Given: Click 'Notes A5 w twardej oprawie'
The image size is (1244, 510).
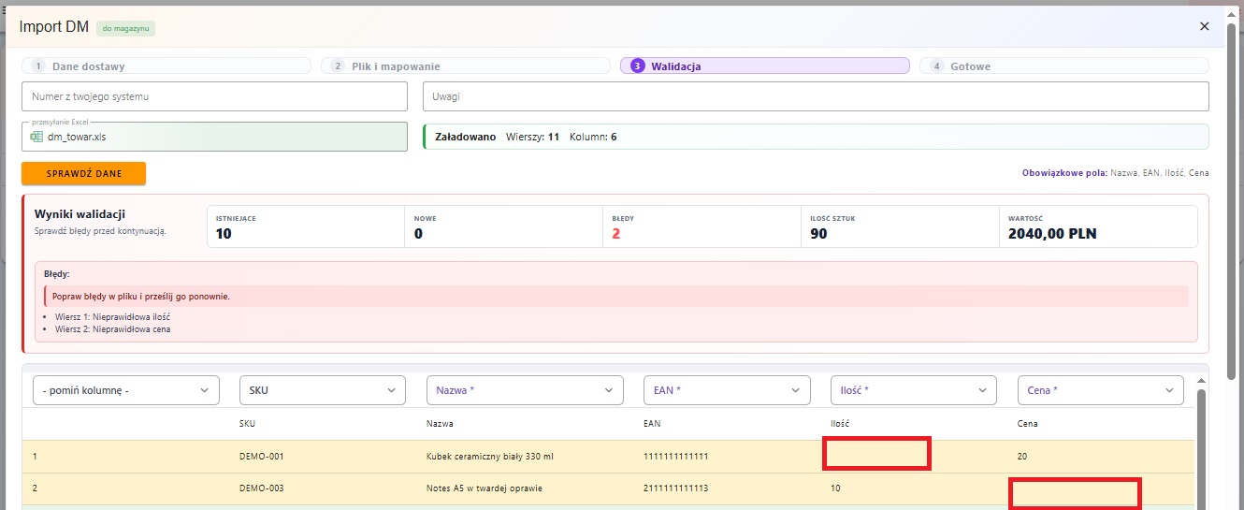Looking at the screenshot, I should [x=484, y=488].
